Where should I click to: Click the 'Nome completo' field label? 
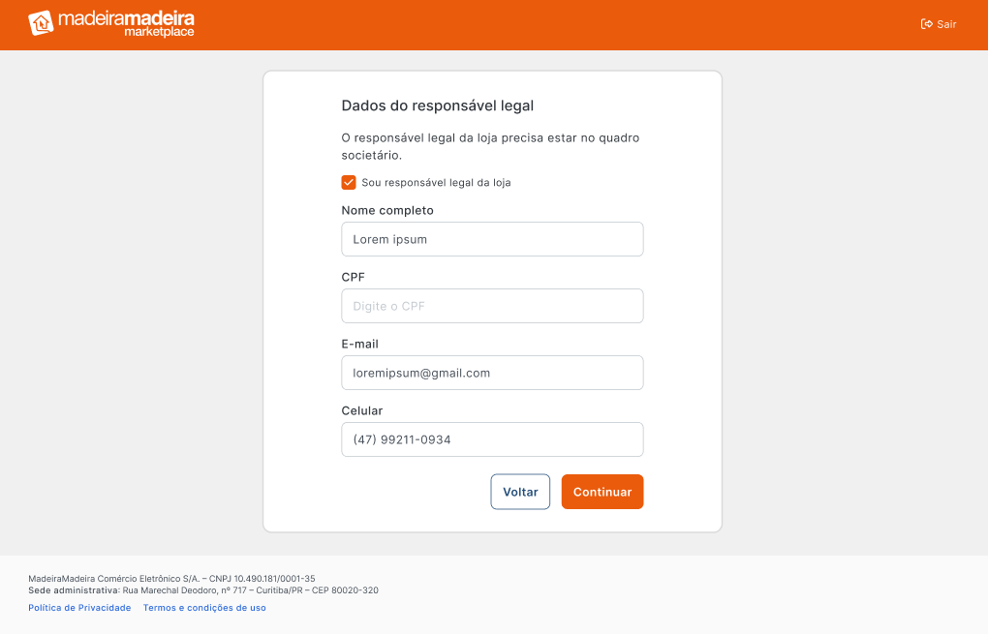pos(387,210)
